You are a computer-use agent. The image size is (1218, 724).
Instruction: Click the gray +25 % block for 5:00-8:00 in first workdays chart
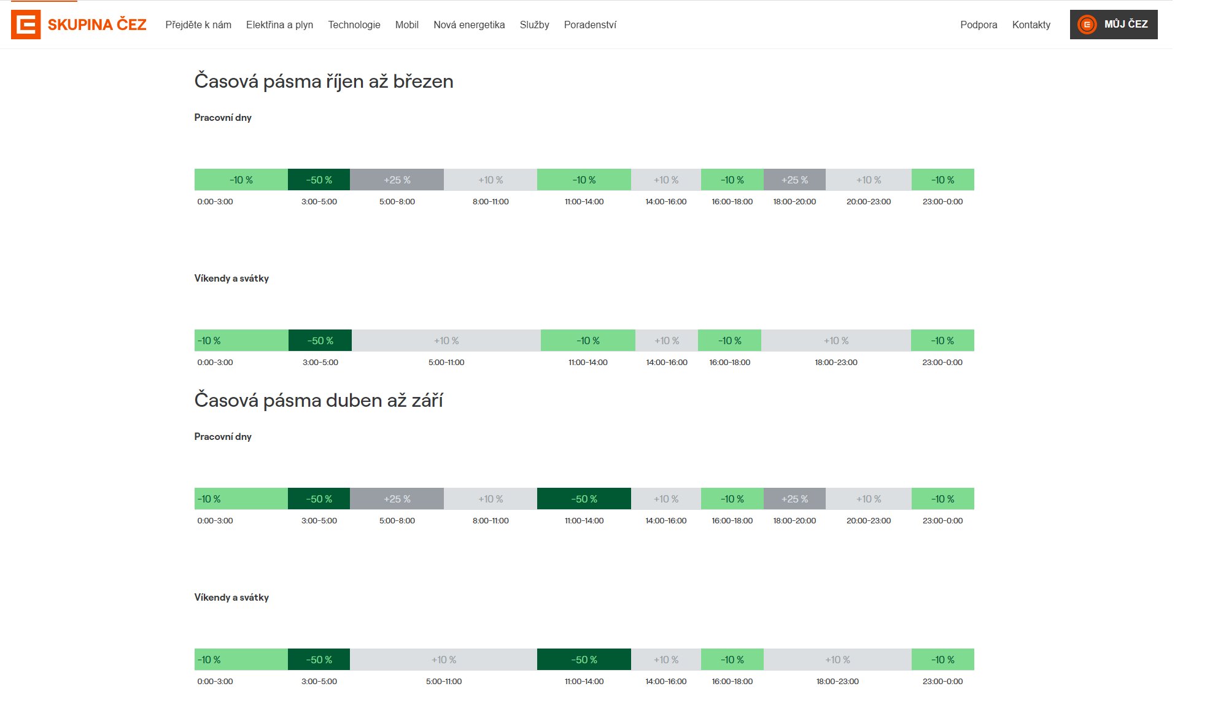pos(397,180)
